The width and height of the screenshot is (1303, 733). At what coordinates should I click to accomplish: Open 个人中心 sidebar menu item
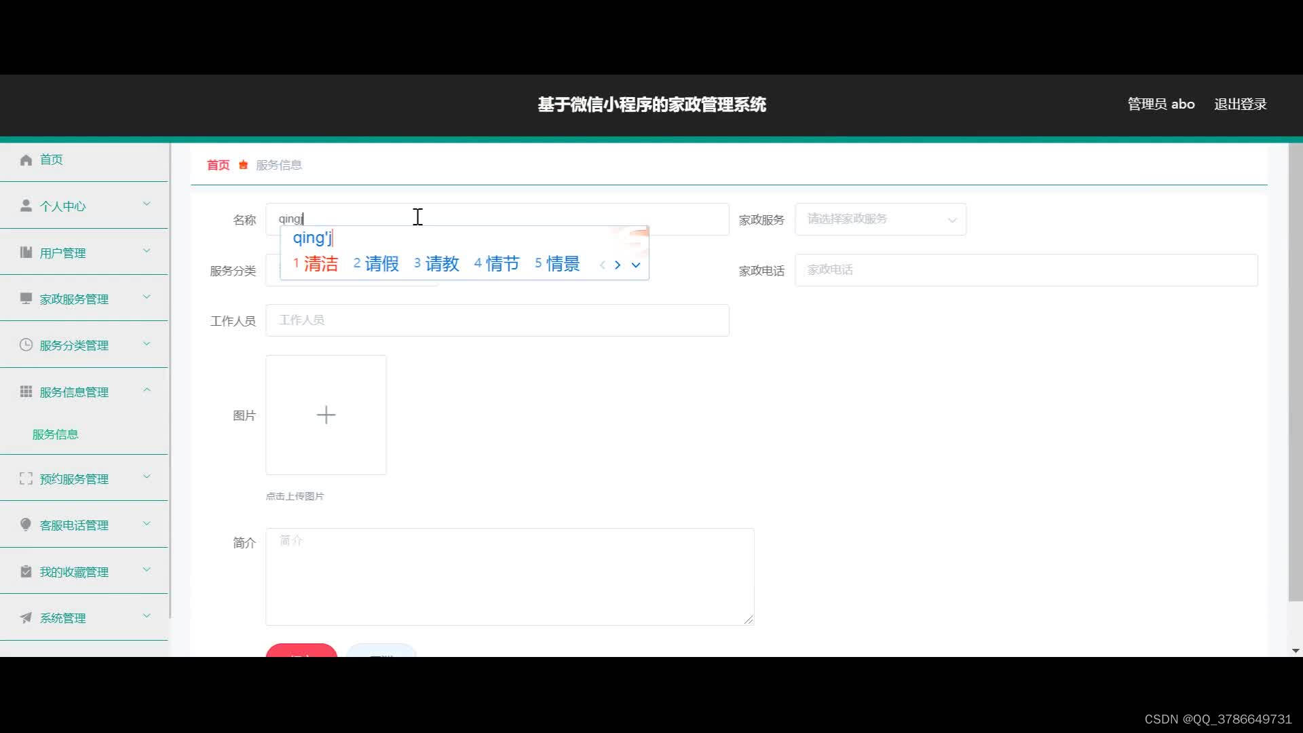pyautogui.click(x=84, y=206)
